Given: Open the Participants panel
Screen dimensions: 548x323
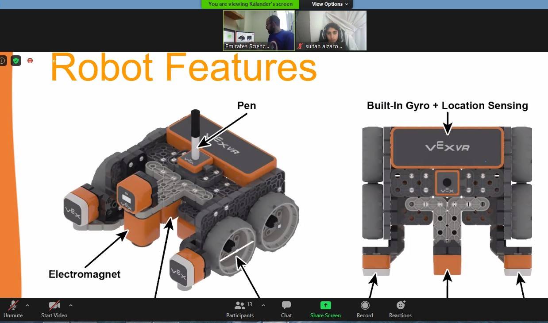Looking at the screenshot, I should point(240,309).
